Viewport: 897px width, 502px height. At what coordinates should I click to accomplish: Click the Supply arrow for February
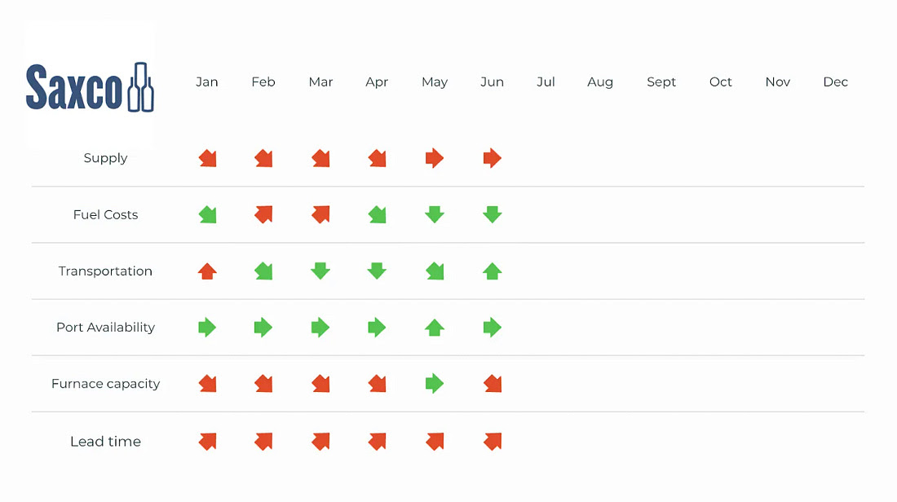click(263, 158)
